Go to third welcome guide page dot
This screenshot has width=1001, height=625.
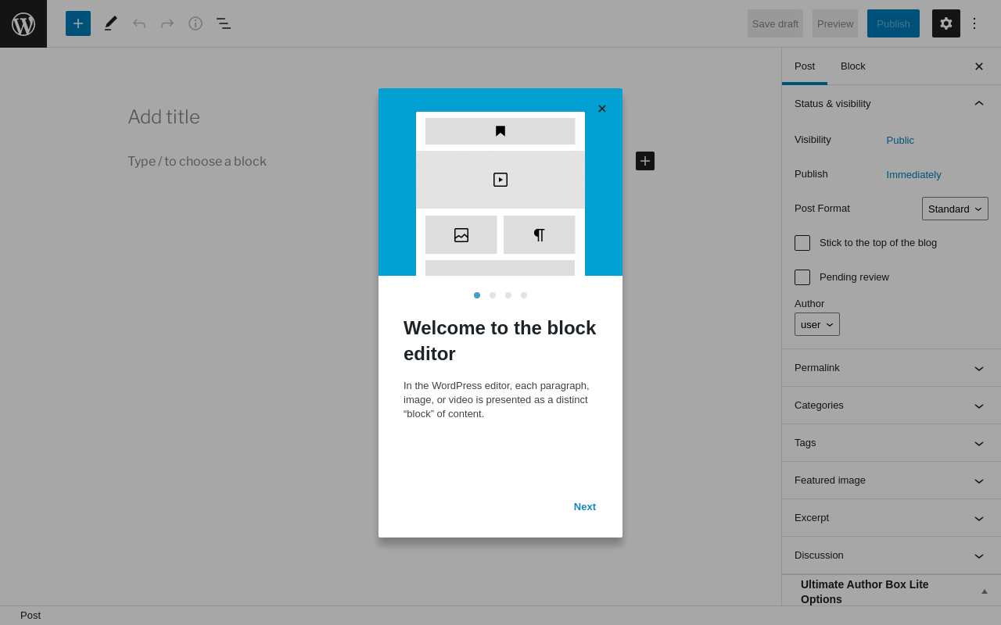pyautogui.click(x=508, y=295)
